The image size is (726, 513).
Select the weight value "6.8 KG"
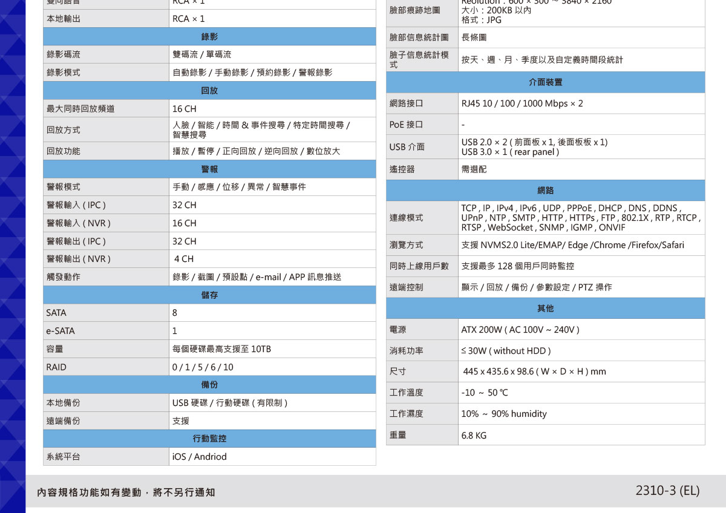(474, 436)
